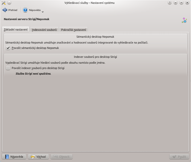Open the Pokročilá nastavení tab
Viewport: 191px width, 162px height.
73,30
